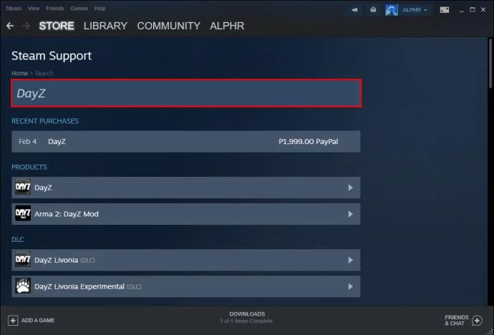The width and height of the screenshot is (494, 335).
Task: Open the inbox envelope icon
Action: click(x=373, y=10)
